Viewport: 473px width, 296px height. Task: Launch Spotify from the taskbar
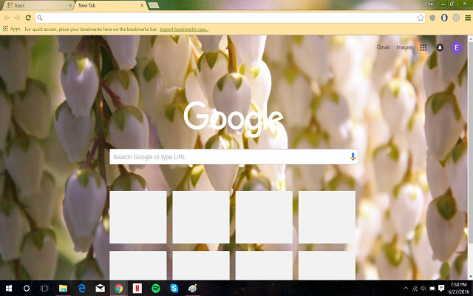(x=156, y=288)
